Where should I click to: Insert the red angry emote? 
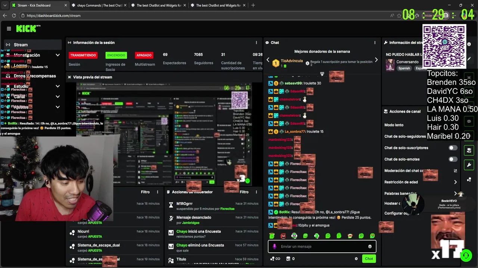(283, 236)
